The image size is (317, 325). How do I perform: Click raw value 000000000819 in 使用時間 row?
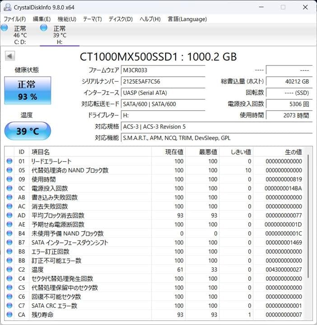[284, 179]
